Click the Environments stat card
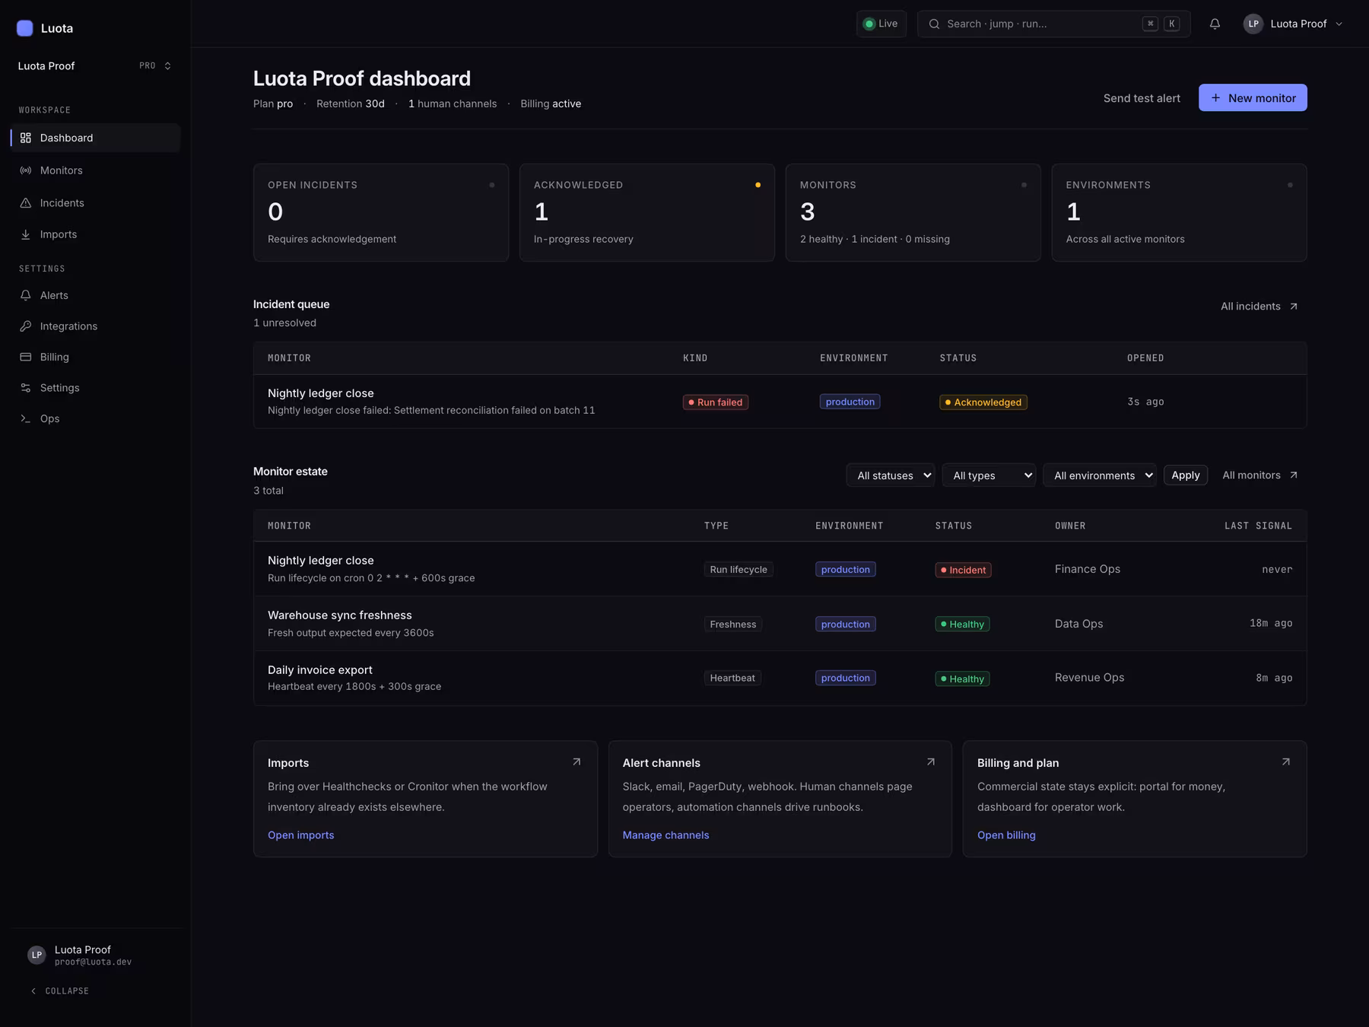This screenshot has height=1027, width=1369. (1179, 212)
